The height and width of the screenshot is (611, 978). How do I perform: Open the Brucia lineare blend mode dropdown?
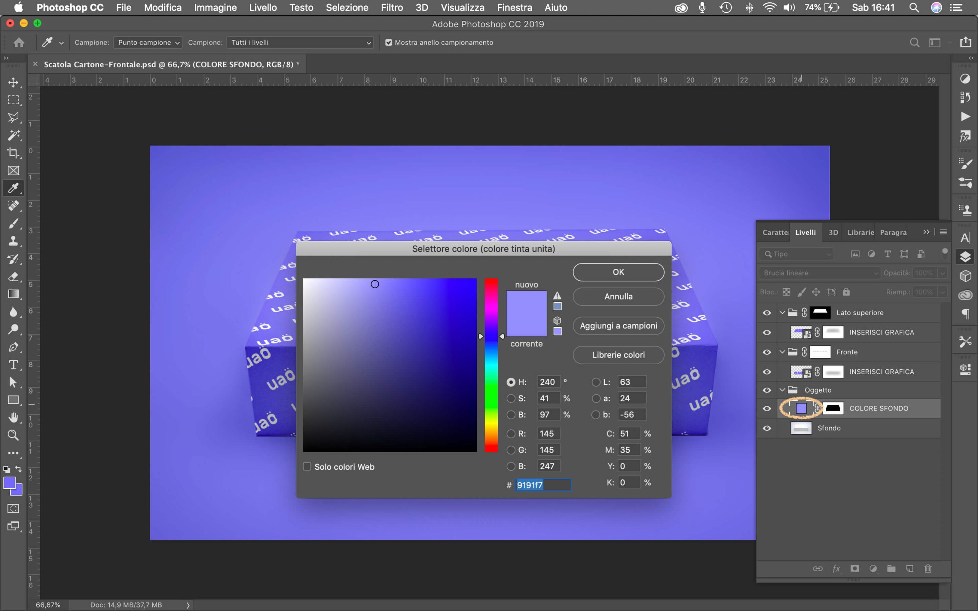(819, 273)
